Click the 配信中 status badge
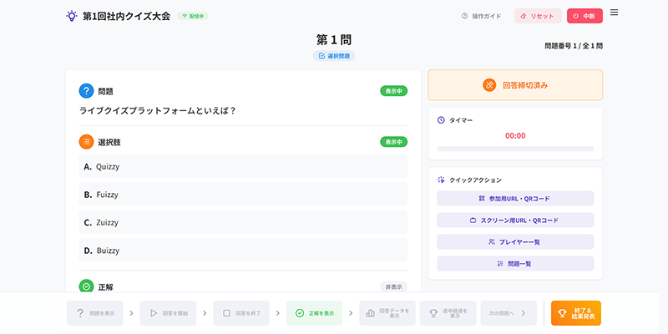The width and height of the screenshot is (668, 334). click(193, 16)
